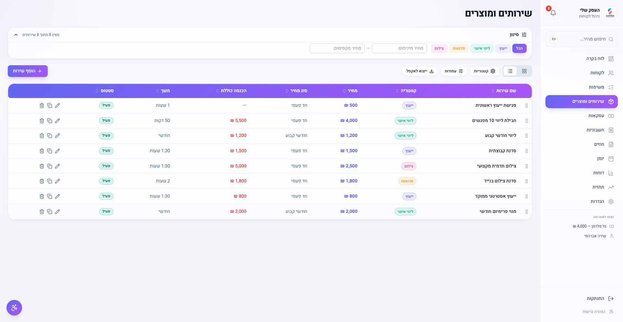Switch to list view layout
The width and height of the screenshot is (623, 322).
click(x=510, y=71)
